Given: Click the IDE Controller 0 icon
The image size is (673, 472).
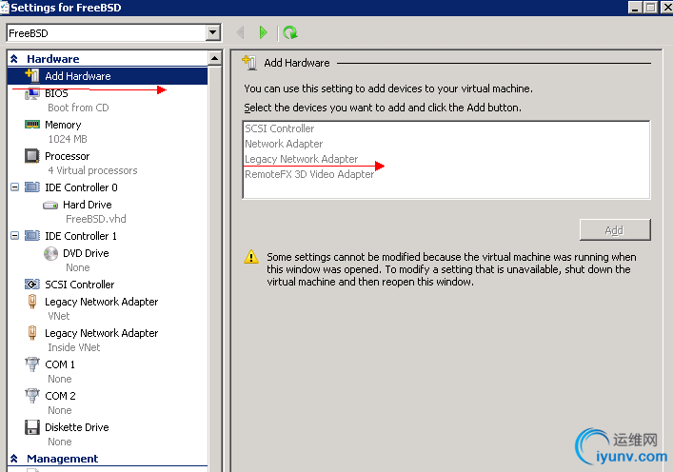Looking at the screenshot, I should [x=32, y=187].
